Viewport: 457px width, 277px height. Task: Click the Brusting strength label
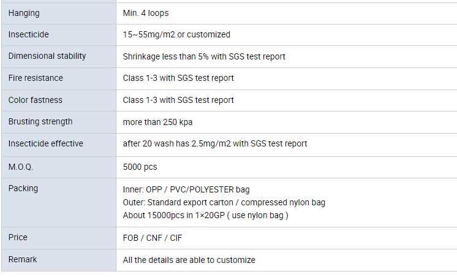(x=40, y=122)
